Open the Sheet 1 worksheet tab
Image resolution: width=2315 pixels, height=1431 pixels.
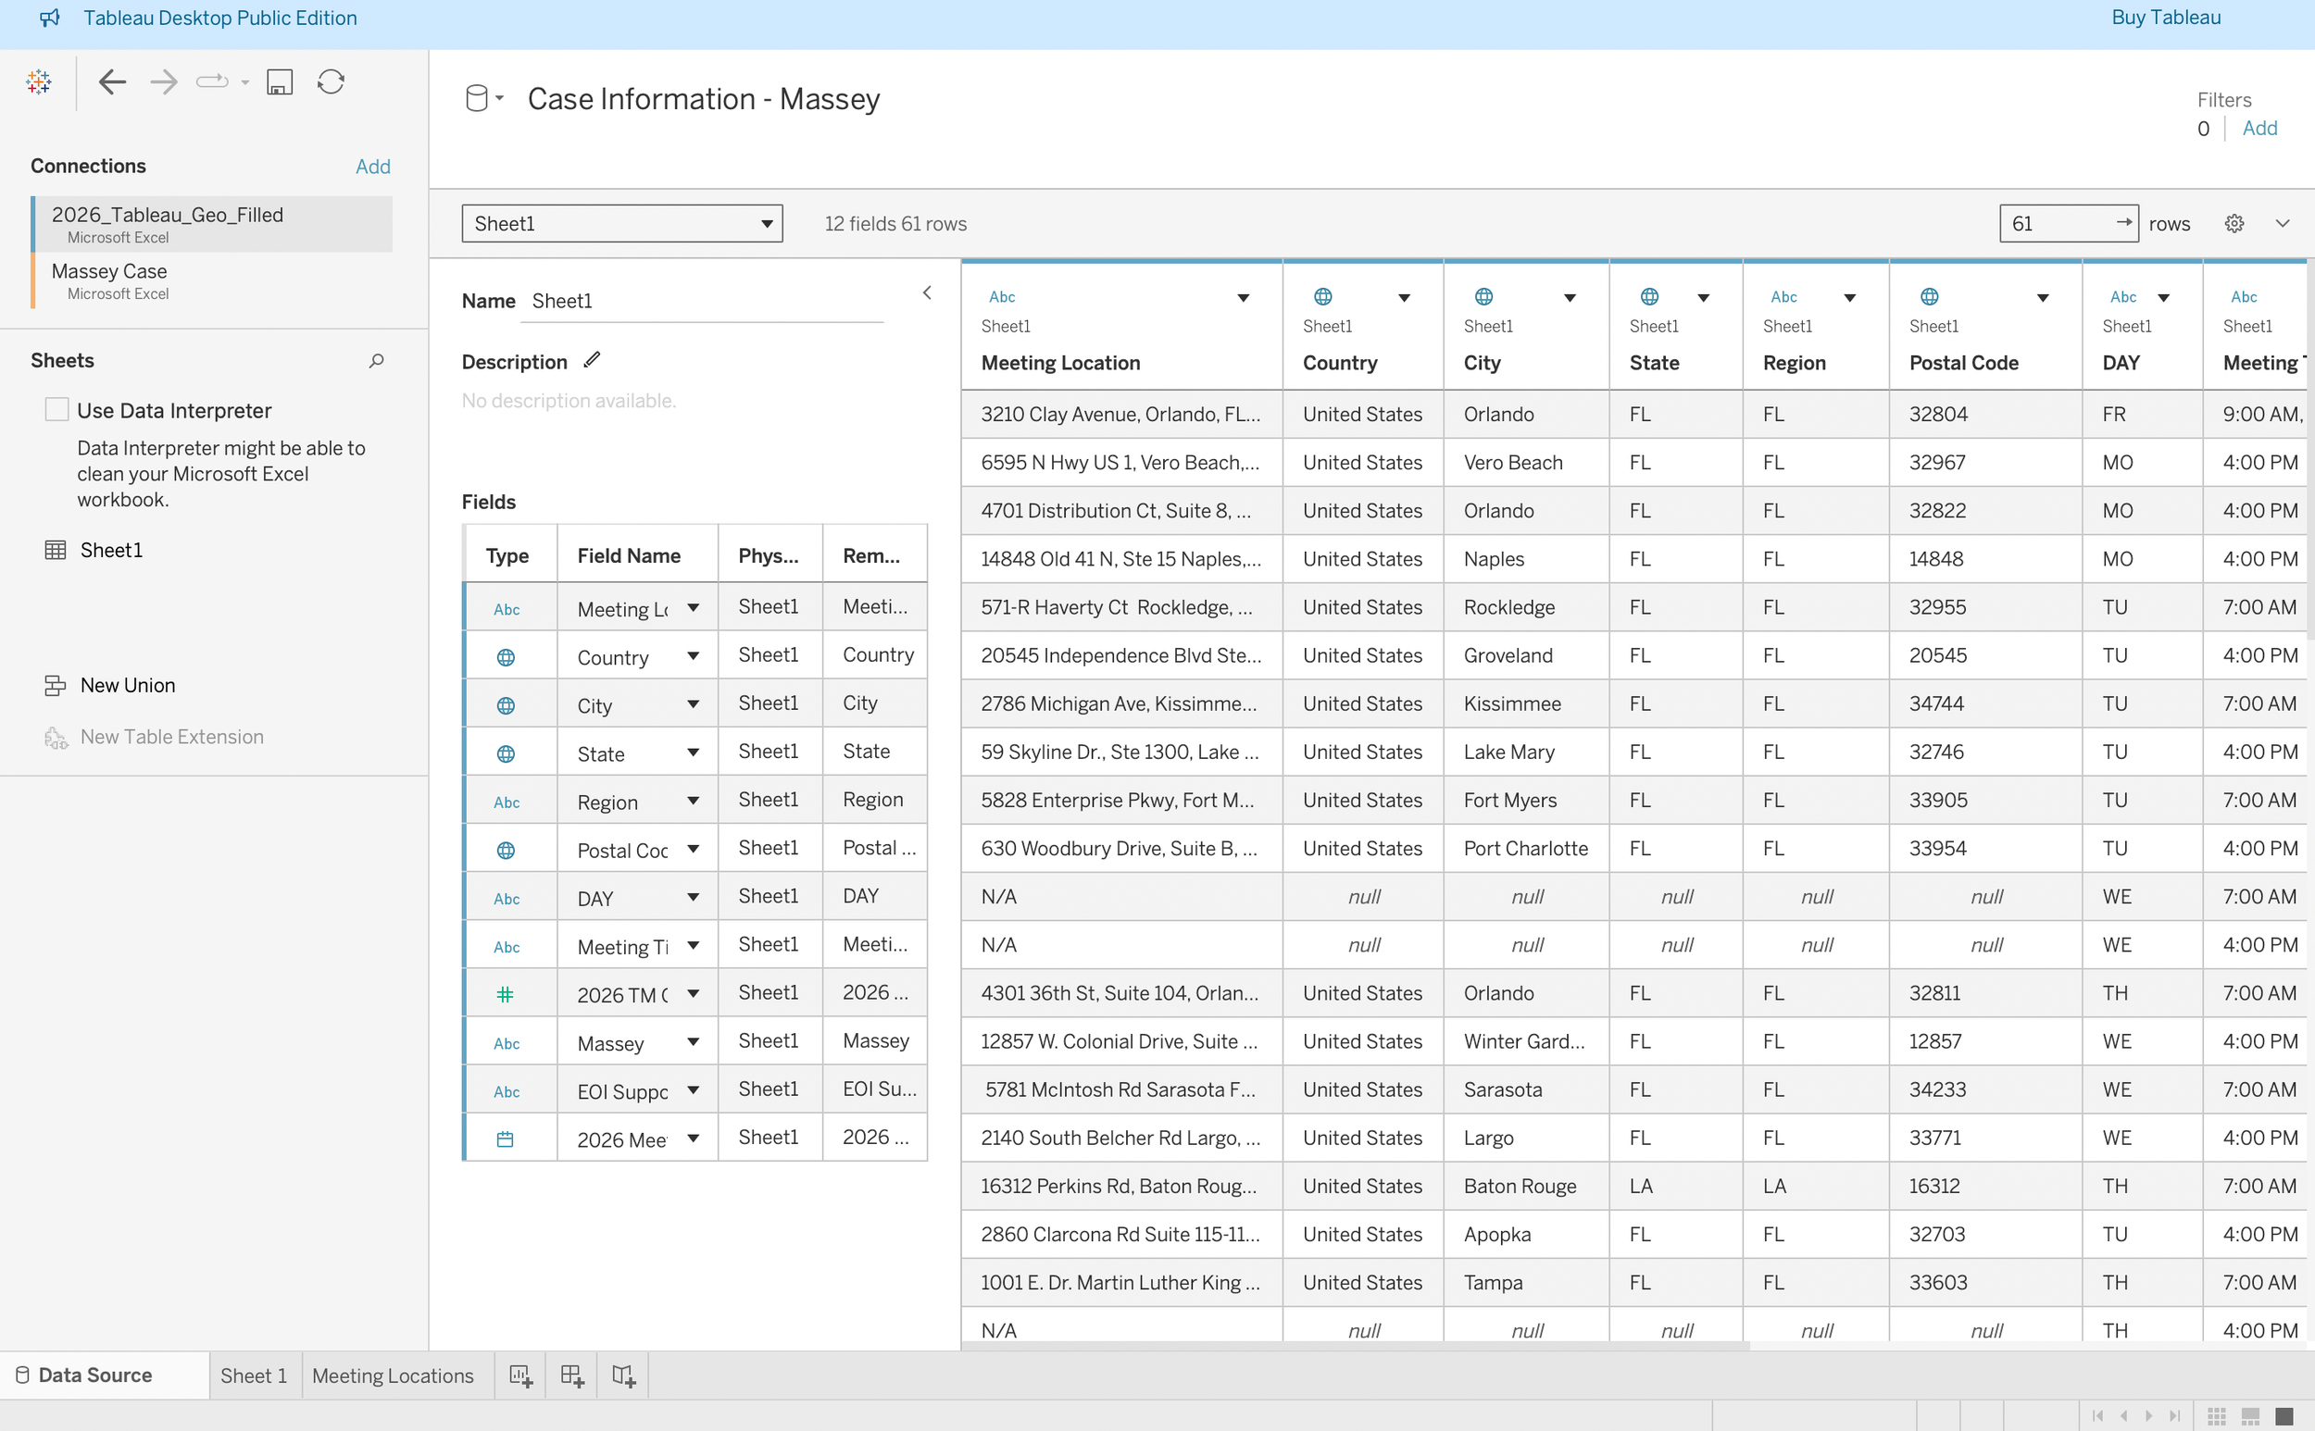point(253,1376)
